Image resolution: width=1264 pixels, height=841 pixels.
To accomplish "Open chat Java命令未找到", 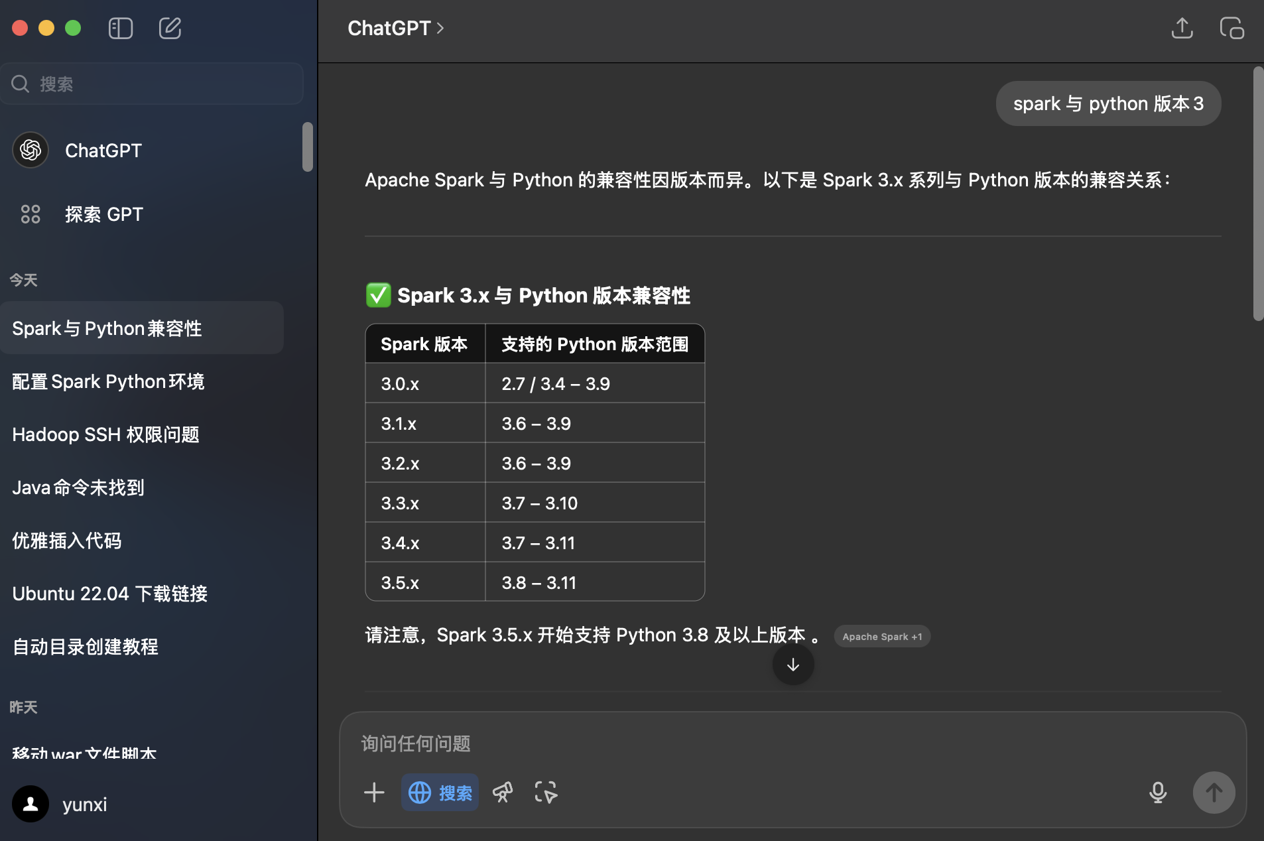I will [142, 487].
